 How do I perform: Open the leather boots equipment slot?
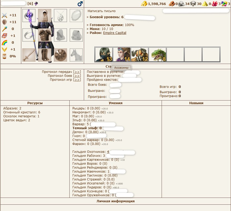pos(44,55)
